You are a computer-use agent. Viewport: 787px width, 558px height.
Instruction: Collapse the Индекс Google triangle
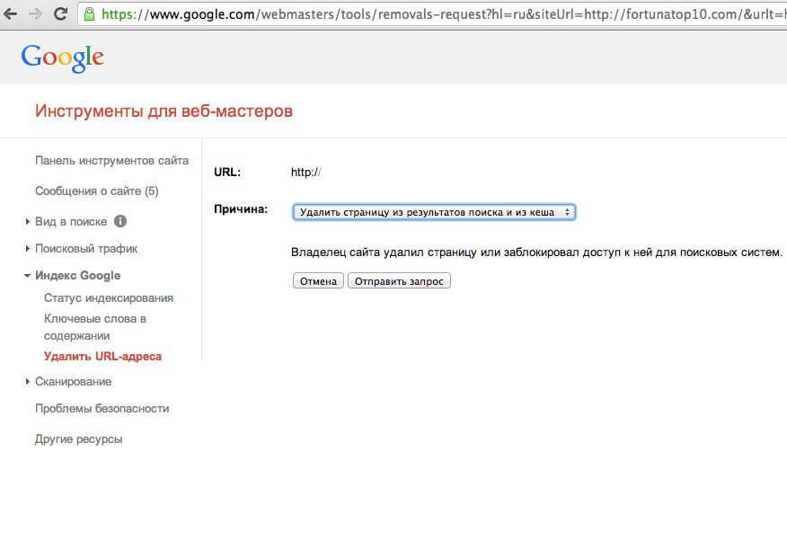coord(27,276)
